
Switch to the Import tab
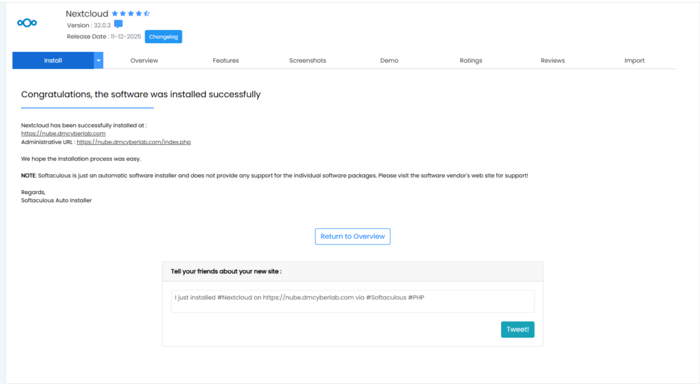click(634, 61)
